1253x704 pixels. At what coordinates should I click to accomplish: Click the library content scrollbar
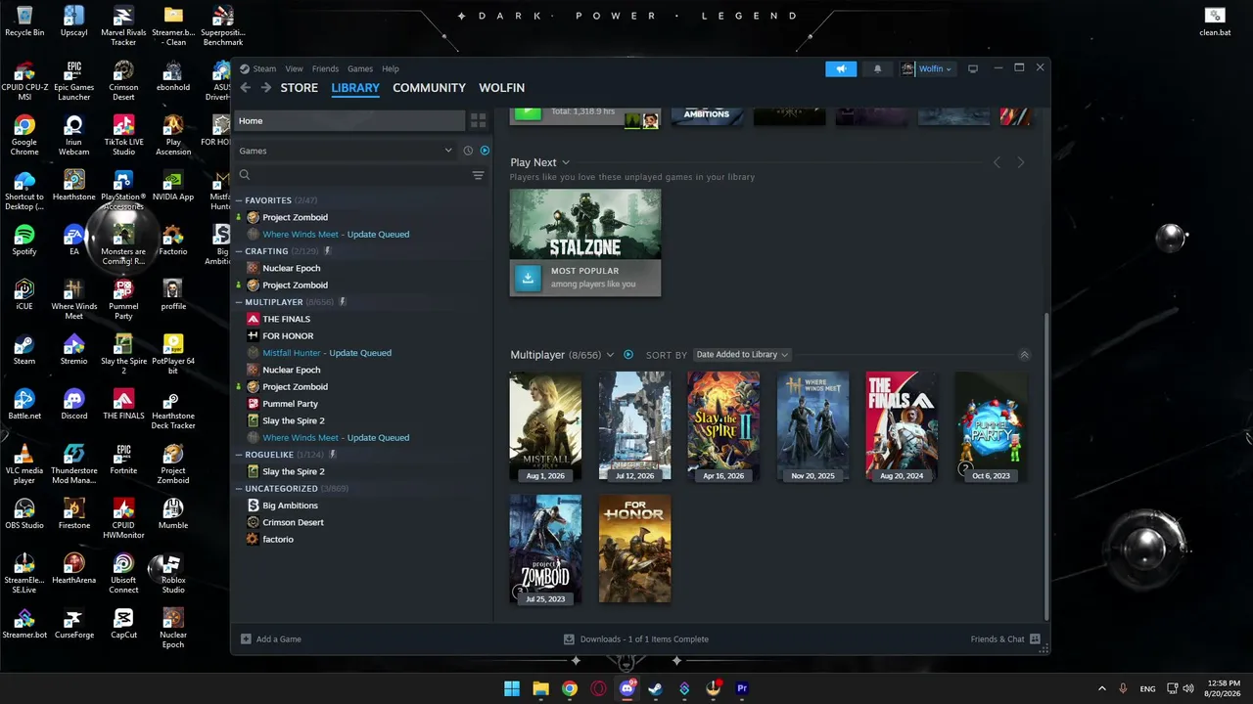pyautogui.click(x=1046, y=465)
